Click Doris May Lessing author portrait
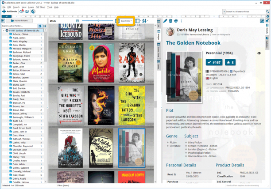271x189 pixels. click(x=170, y=31)
